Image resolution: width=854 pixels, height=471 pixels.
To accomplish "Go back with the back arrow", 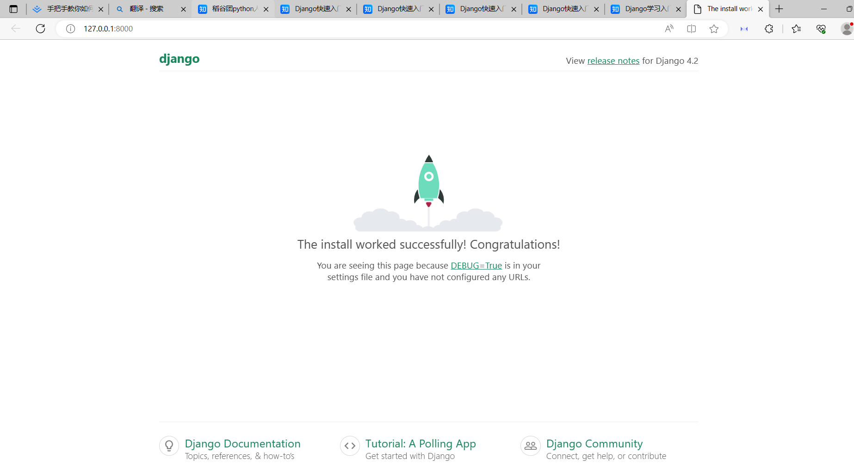I will click(16, 29).
